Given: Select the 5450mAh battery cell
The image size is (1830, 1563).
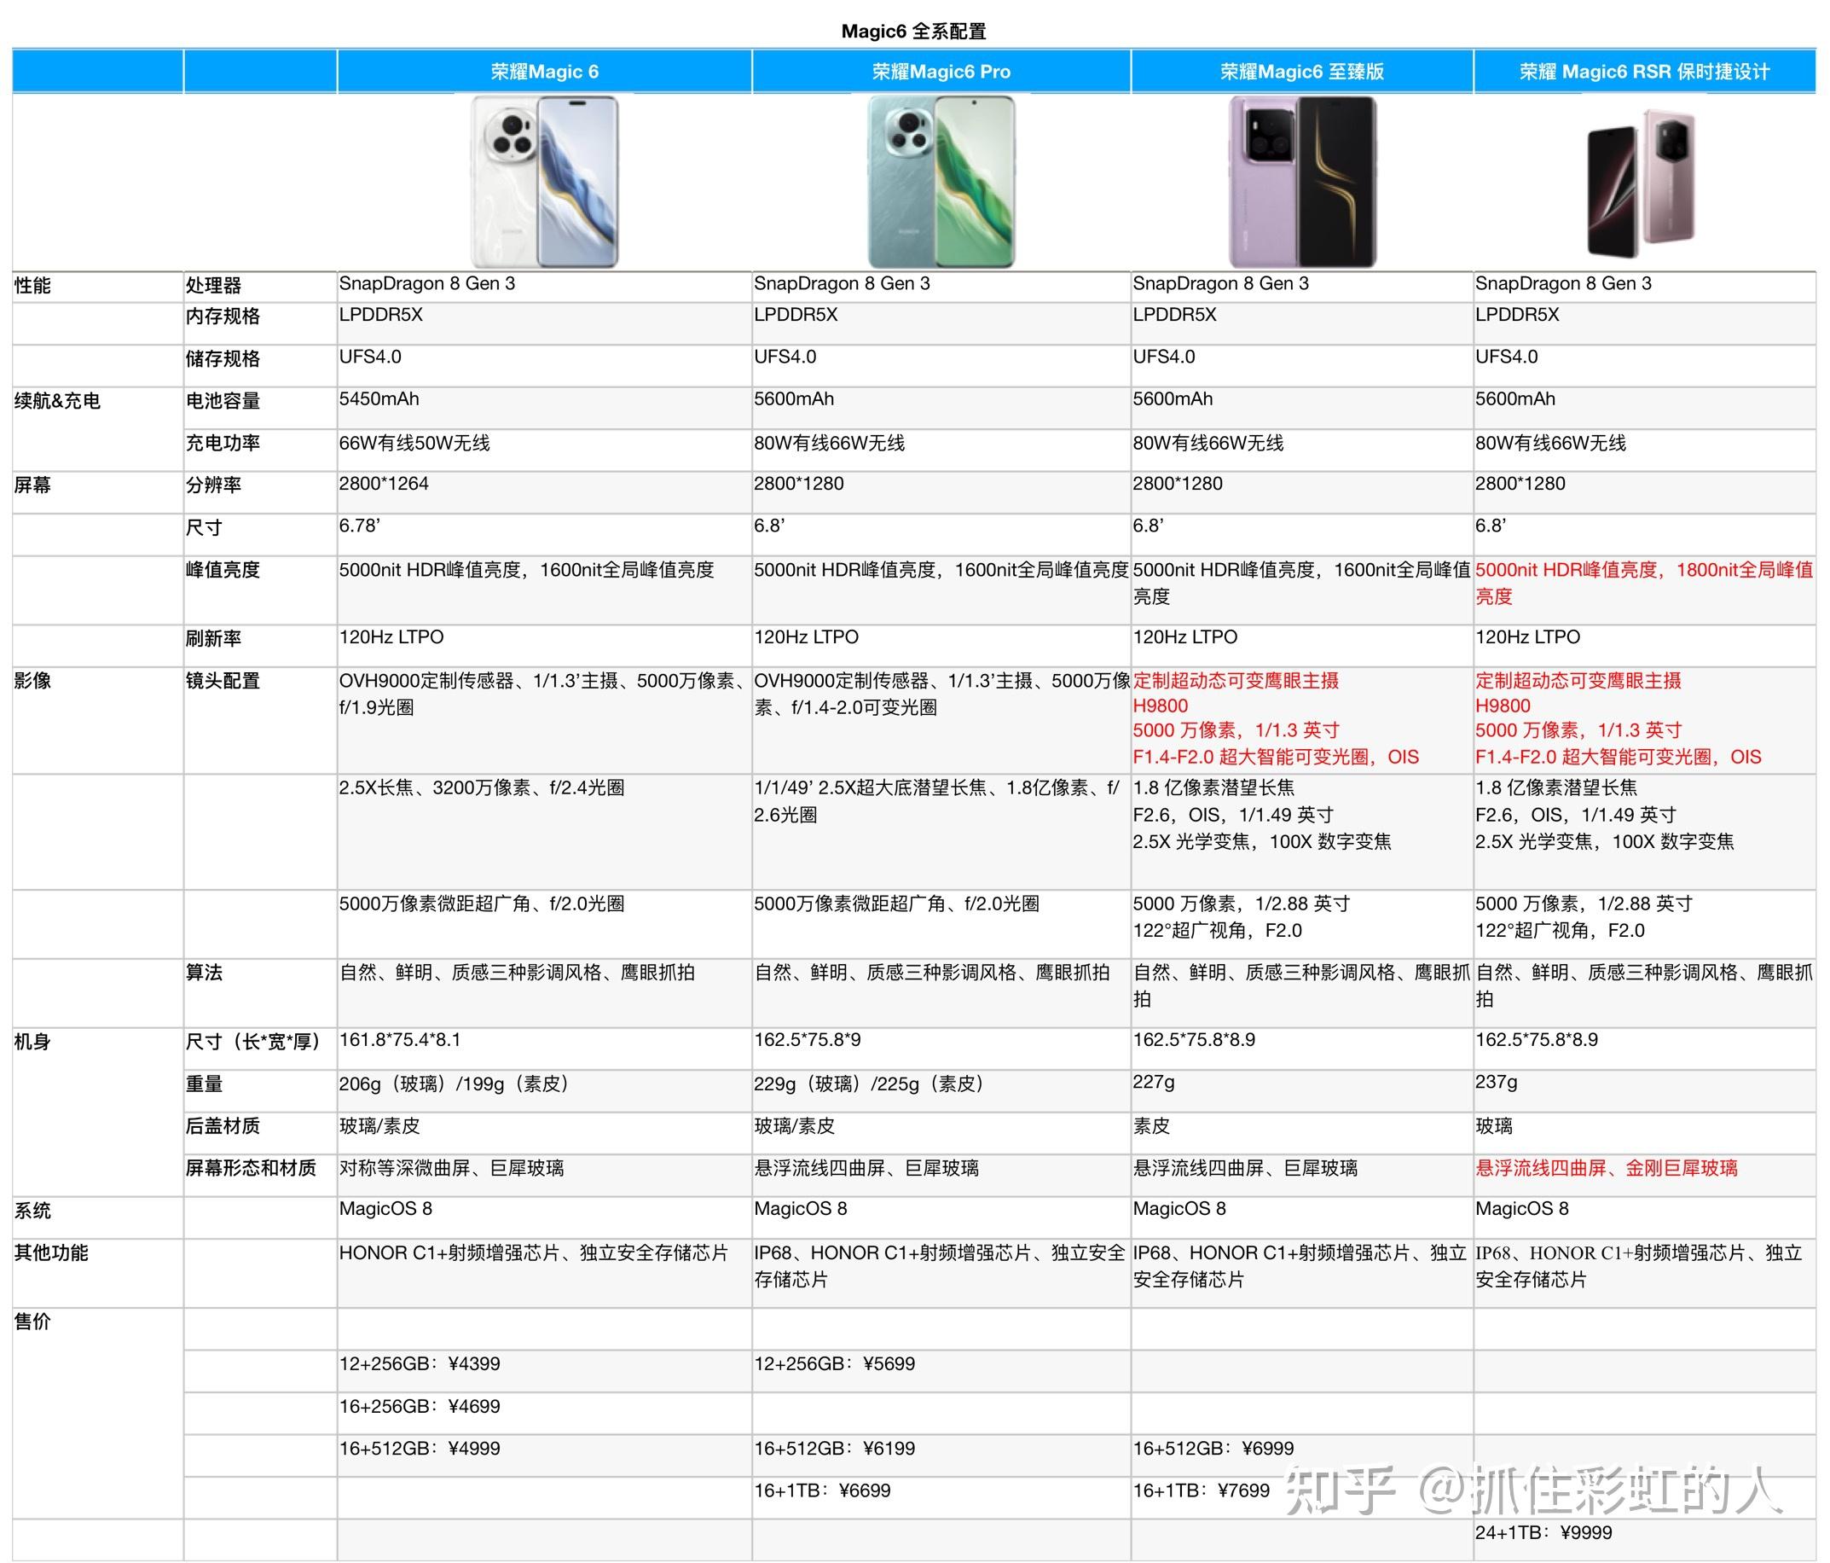Looking at the screenshot, I should click(379, 399).
